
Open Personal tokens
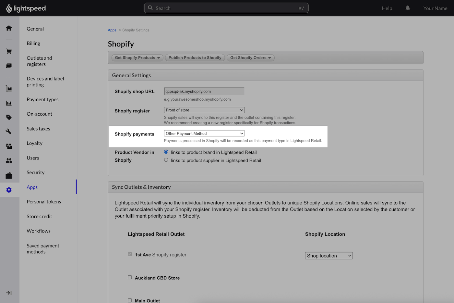44,202
